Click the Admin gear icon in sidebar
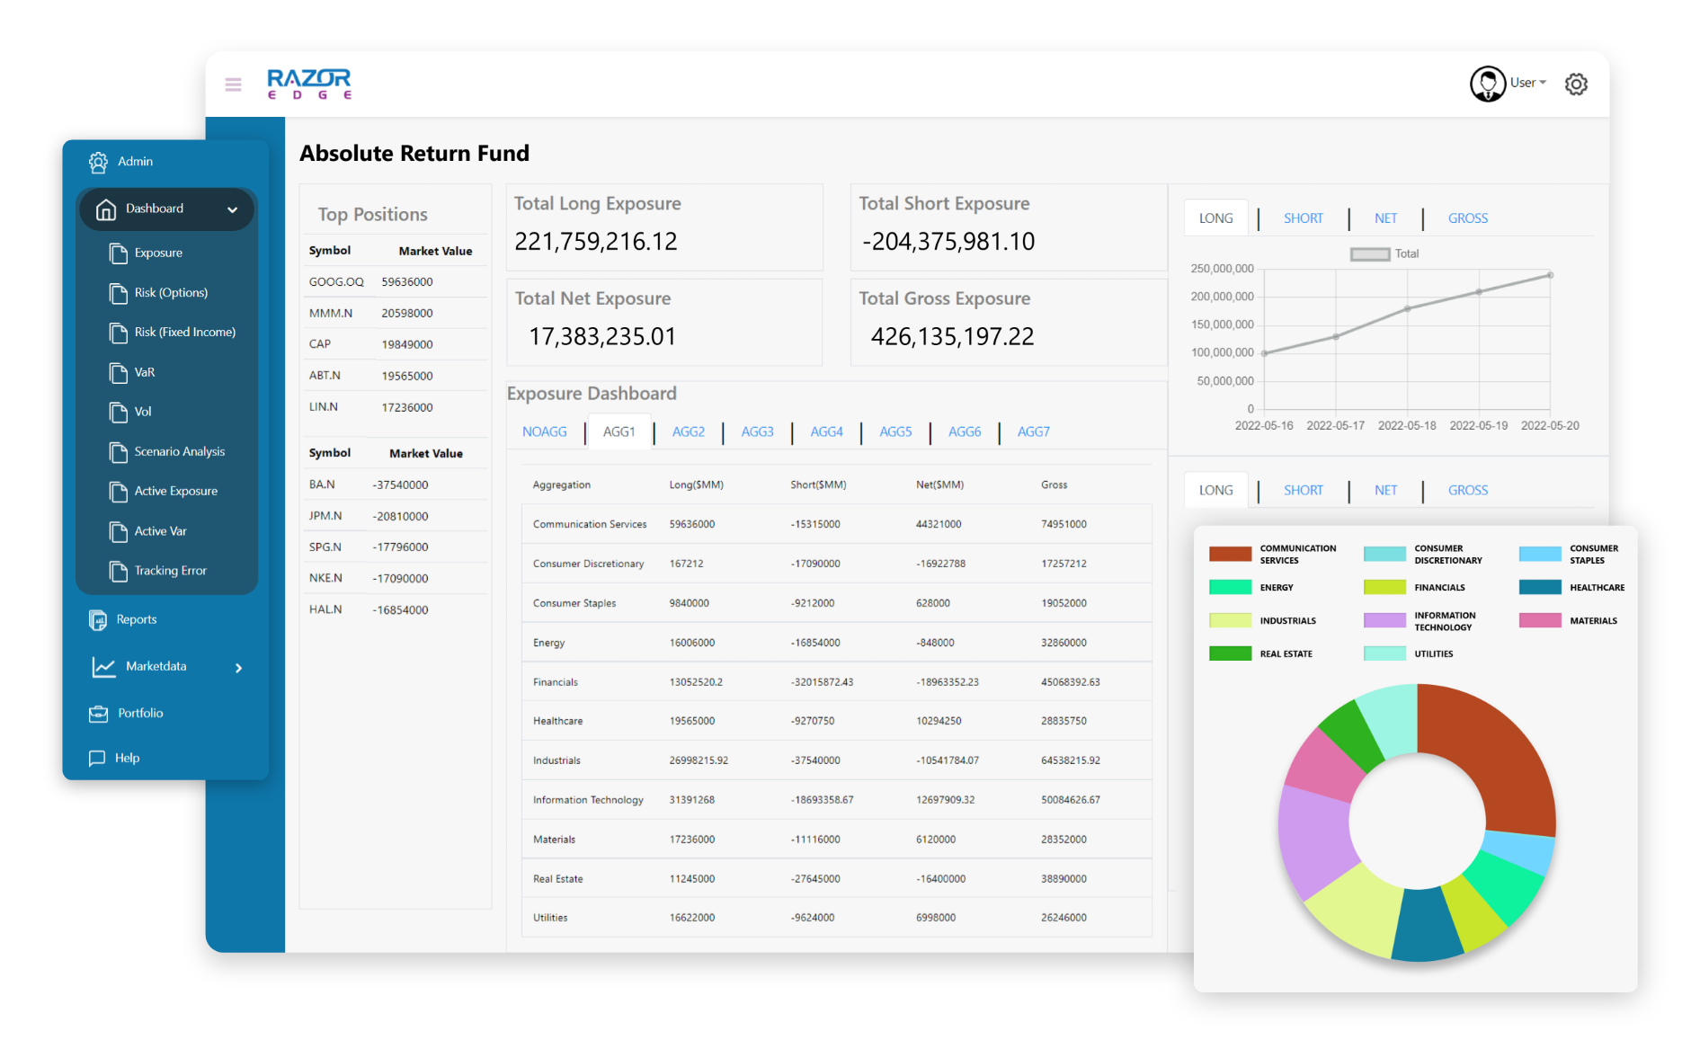The image size is (1700, 1040). coord(98,162)
